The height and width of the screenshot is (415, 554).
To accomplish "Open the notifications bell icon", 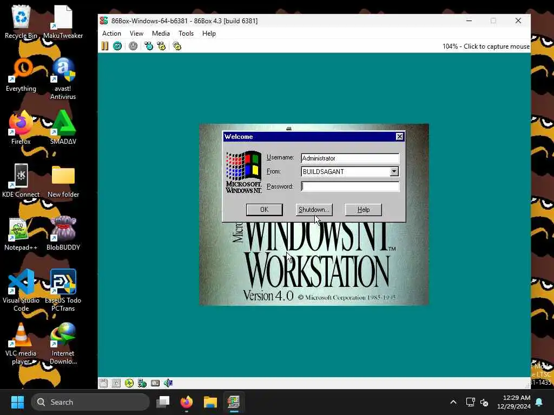I will (539, 402).
